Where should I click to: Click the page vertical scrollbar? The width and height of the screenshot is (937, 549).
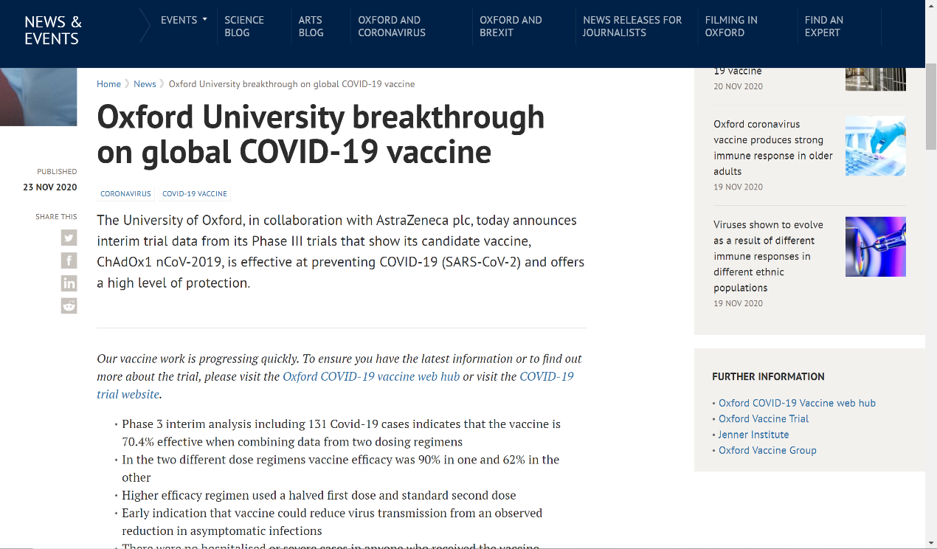click(931, 295)
